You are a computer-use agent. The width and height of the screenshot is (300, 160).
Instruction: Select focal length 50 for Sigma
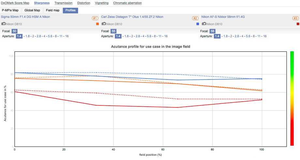(x=15, y=31)
